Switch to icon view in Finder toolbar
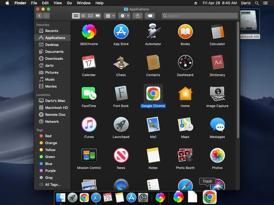 pos(76,16)
